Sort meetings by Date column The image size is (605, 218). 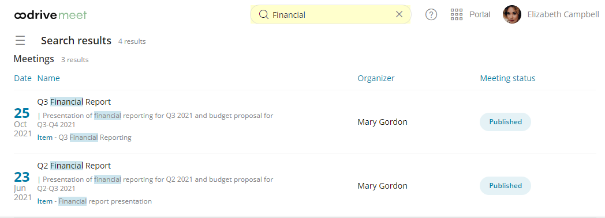coord(23,78)
